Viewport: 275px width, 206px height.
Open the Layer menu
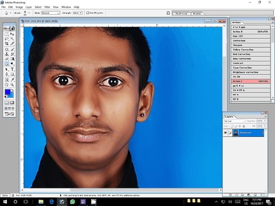[29, 7]
